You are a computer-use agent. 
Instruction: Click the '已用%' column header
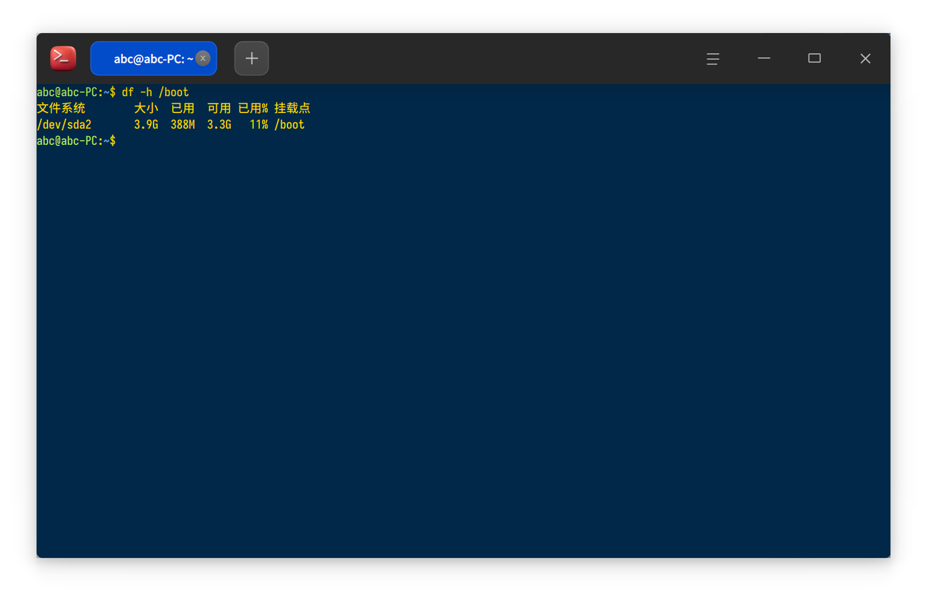click(x=253, y=108)
